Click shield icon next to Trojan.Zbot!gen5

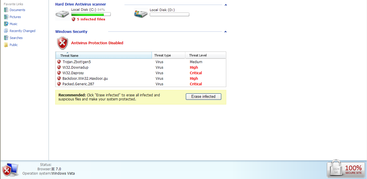[x=59, y=62]
